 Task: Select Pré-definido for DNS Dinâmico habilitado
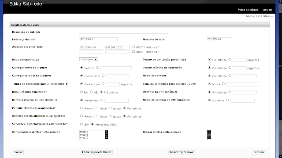pos(102,92)
